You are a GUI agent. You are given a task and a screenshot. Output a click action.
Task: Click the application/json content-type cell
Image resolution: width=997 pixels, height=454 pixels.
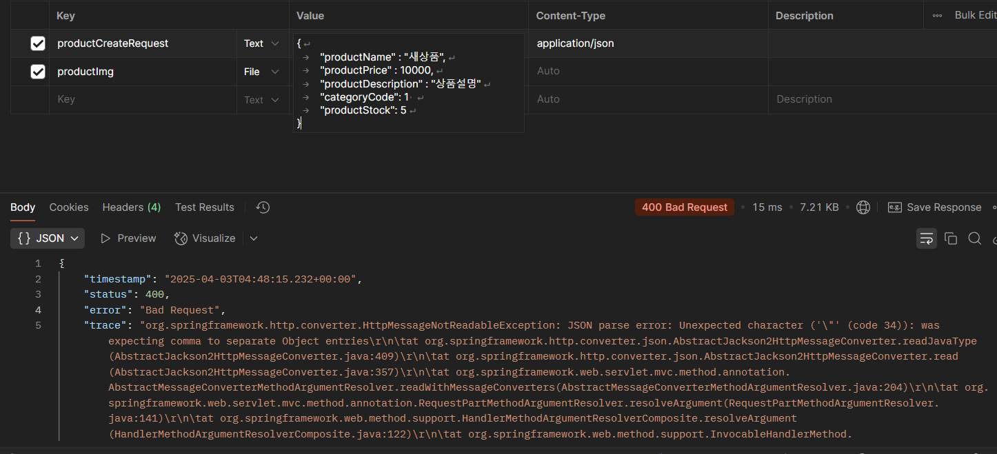pos(648,43)
